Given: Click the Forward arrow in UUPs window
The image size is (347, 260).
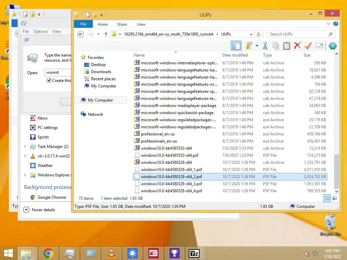Looking at the screenshot, I should pos(90,34).
